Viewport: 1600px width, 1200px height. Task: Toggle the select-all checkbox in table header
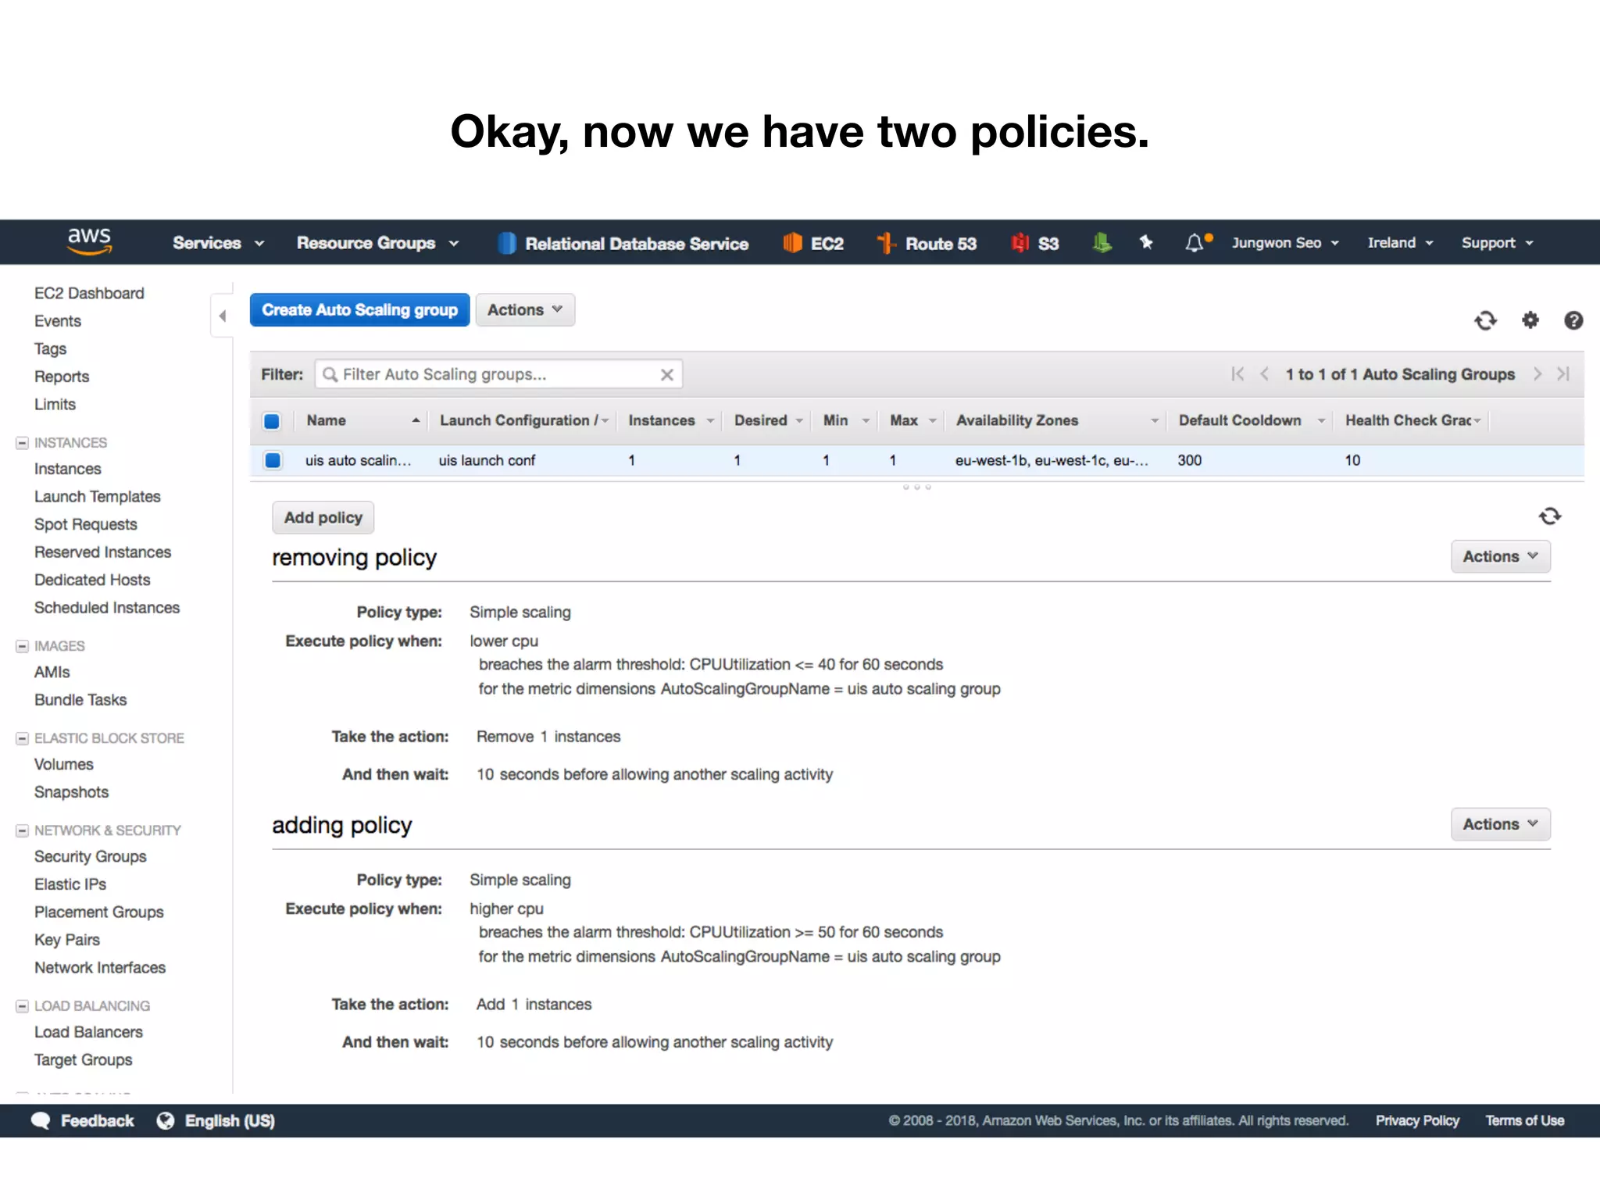tap(272, 421)
